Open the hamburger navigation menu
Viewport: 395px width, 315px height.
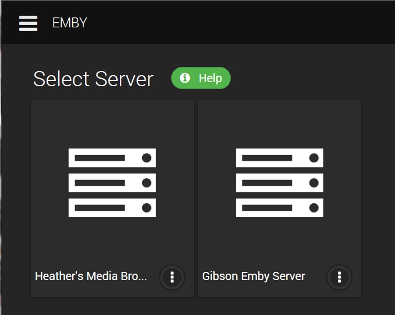pyautogui.click(x=28, y=23)
